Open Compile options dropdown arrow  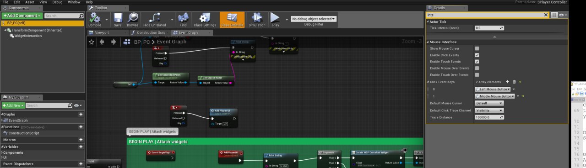(x=107, y=20)
